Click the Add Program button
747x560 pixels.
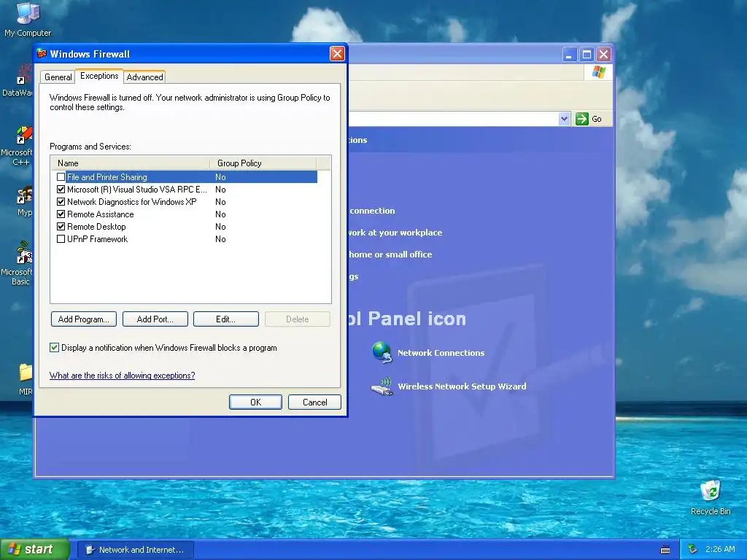coord(84,319)
